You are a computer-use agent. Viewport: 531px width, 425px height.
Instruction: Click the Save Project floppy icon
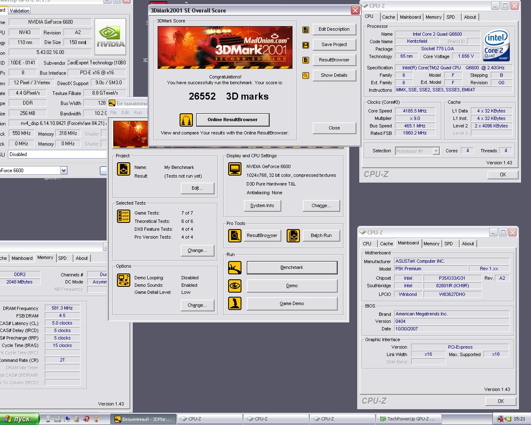[306, 45]
